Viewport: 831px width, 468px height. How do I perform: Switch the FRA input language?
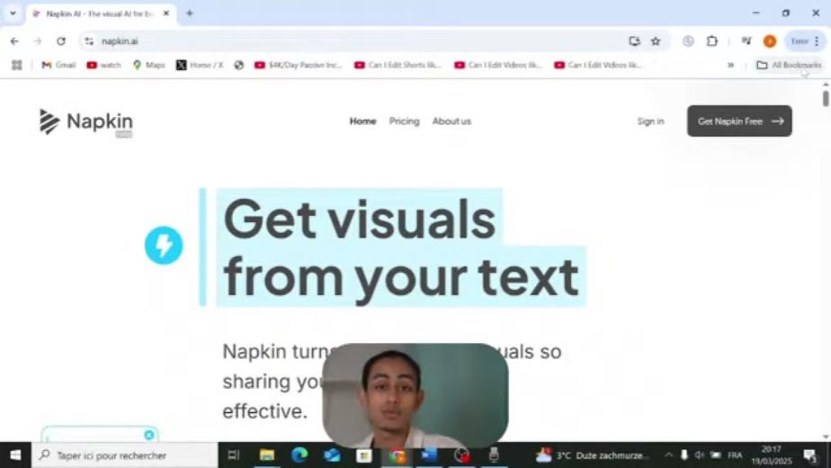[x=735, y=454]
